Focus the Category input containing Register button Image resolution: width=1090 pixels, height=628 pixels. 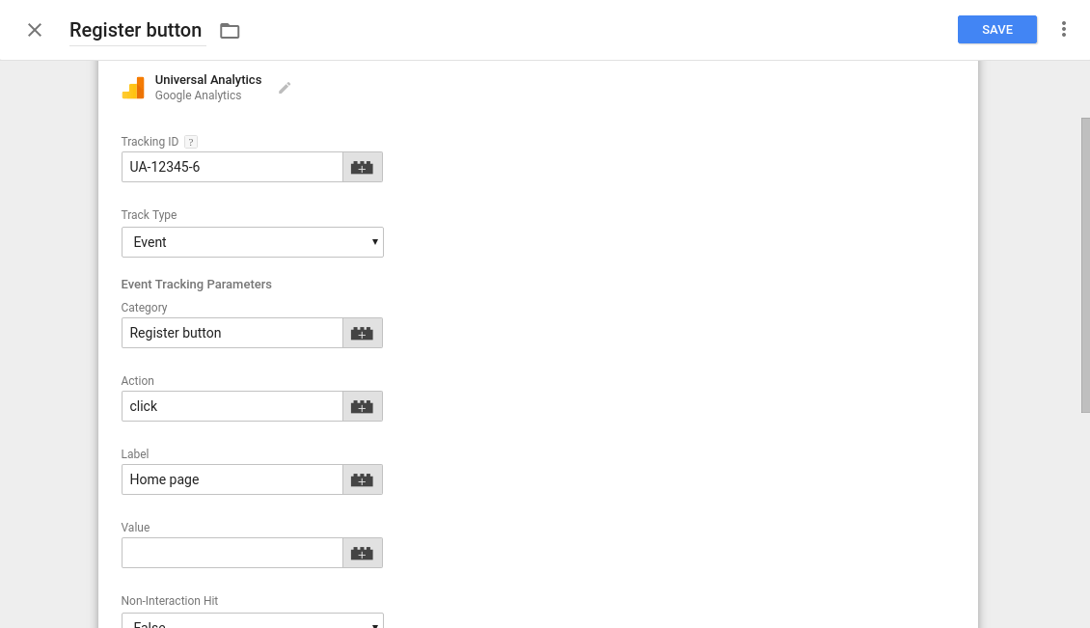232,333
